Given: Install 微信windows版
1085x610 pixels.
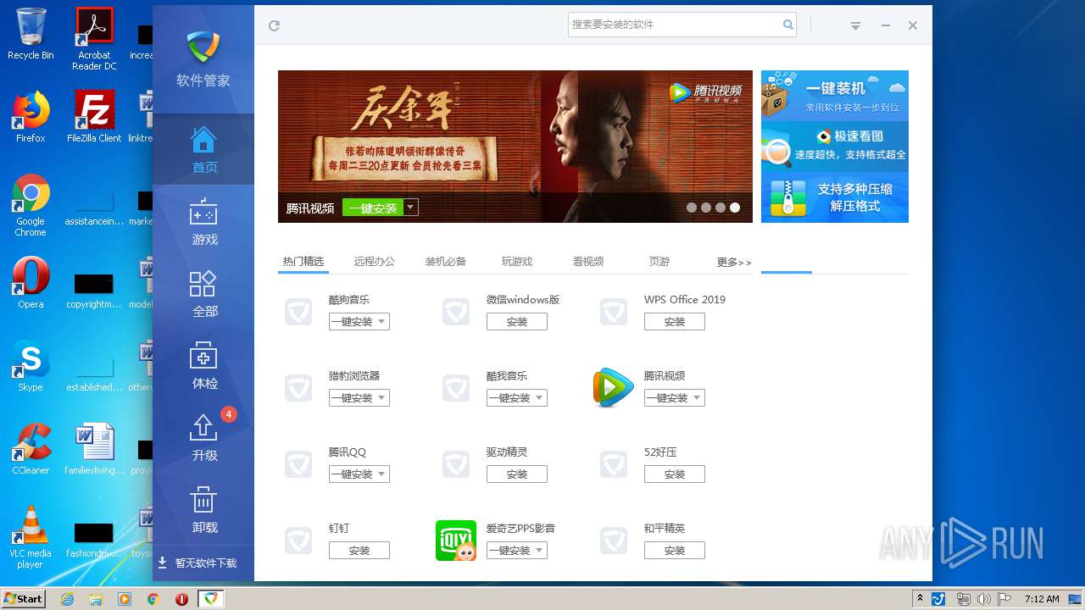Looking at the screenshot, I should point(517,322).
